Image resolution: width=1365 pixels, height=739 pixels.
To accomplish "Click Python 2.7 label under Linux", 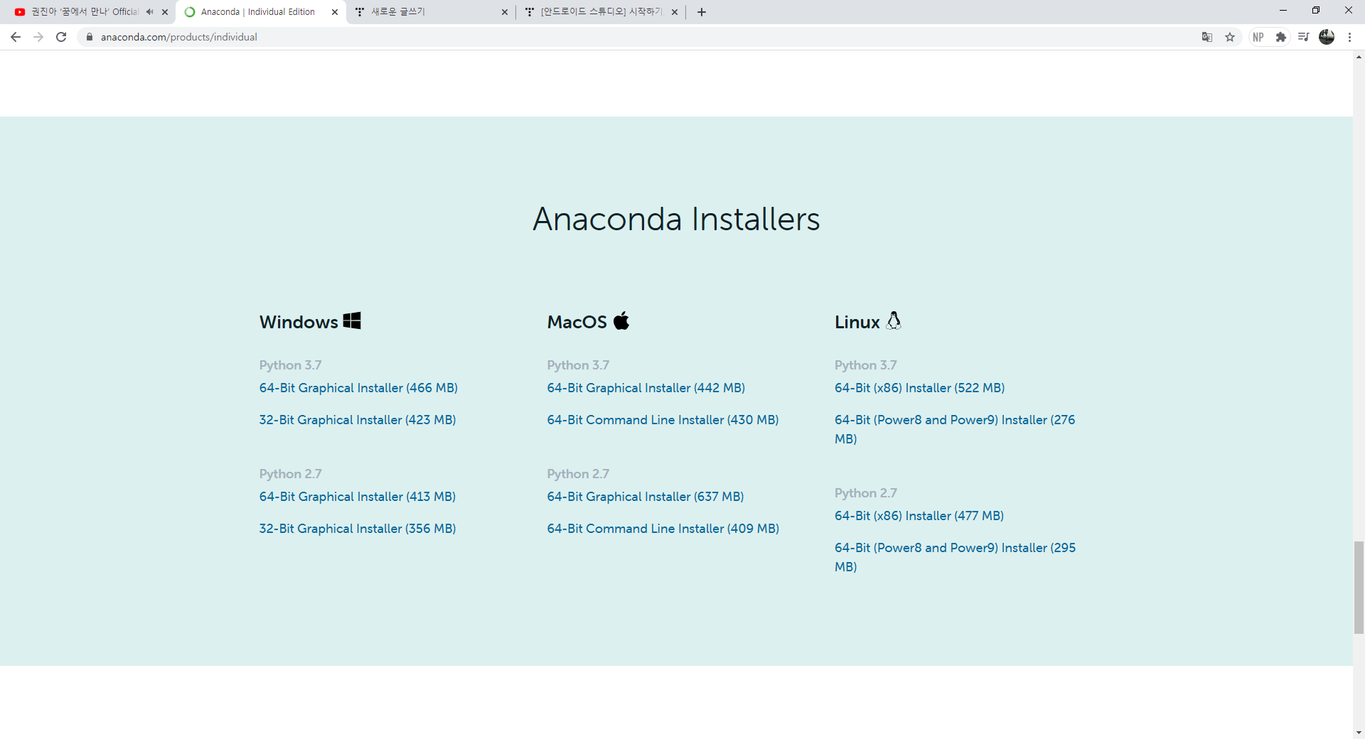I will tap(866, 493).
